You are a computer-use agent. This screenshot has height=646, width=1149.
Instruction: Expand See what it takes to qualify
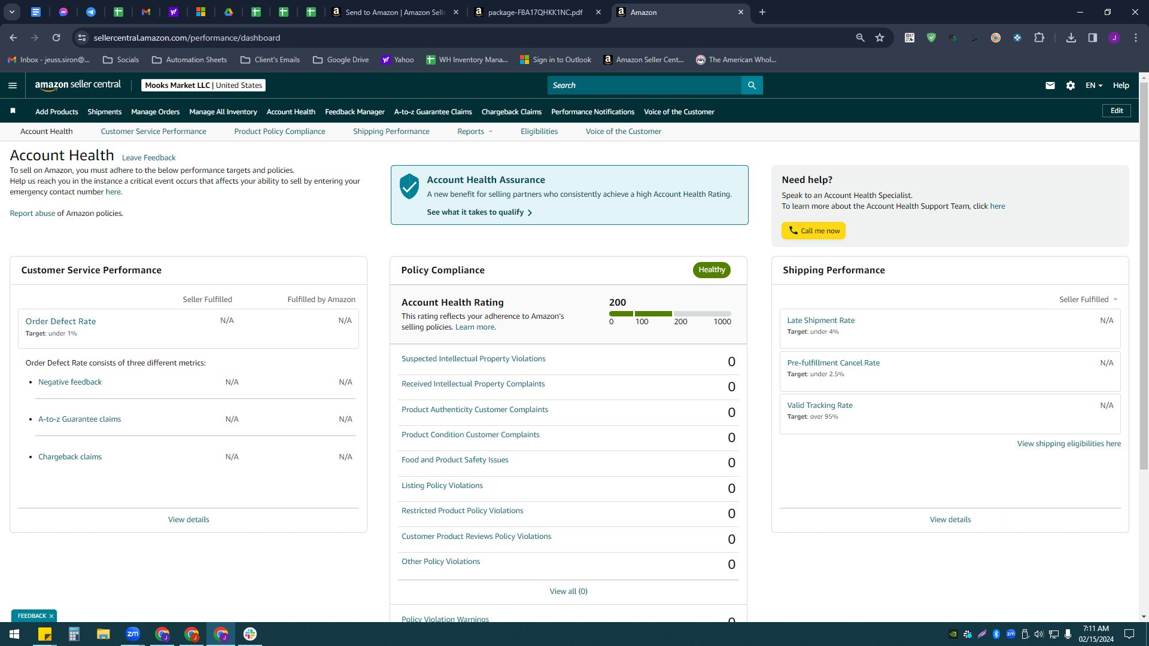pos(479,212)
